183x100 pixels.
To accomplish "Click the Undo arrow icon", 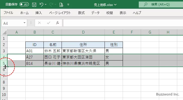I will (x=41, y=5).
